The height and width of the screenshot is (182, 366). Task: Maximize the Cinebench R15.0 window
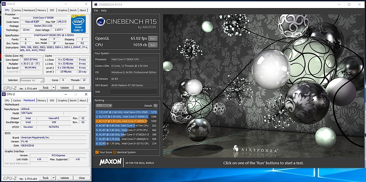point(349,4)
